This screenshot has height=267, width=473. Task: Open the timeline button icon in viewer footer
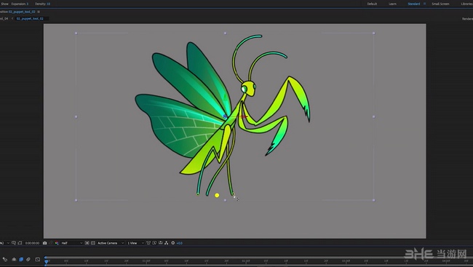click(x=161, y=243)
